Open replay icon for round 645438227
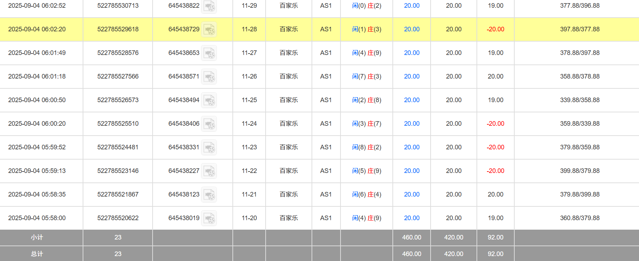 tap(209, 171)
